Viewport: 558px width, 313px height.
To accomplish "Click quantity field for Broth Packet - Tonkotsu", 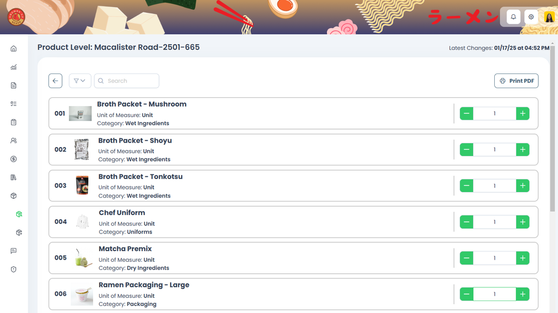I will (495, 186).
